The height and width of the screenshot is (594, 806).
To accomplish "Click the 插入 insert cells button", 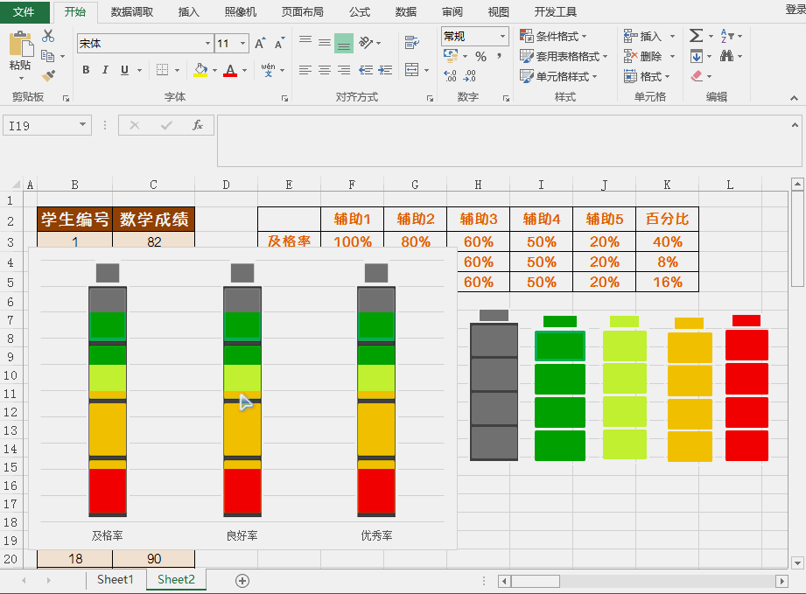I will tap(642, 36).
